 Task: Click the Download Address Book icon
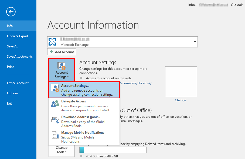coord(55,120)
